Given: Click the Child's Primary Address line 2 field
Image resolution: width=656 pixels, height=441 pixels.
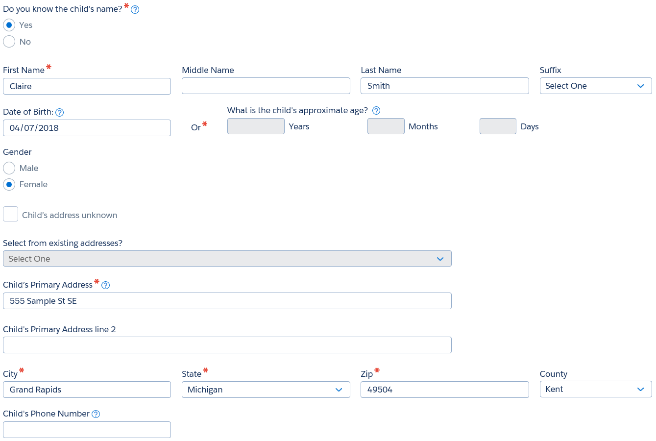Looking at the screenshot, I should coord(227,345).
